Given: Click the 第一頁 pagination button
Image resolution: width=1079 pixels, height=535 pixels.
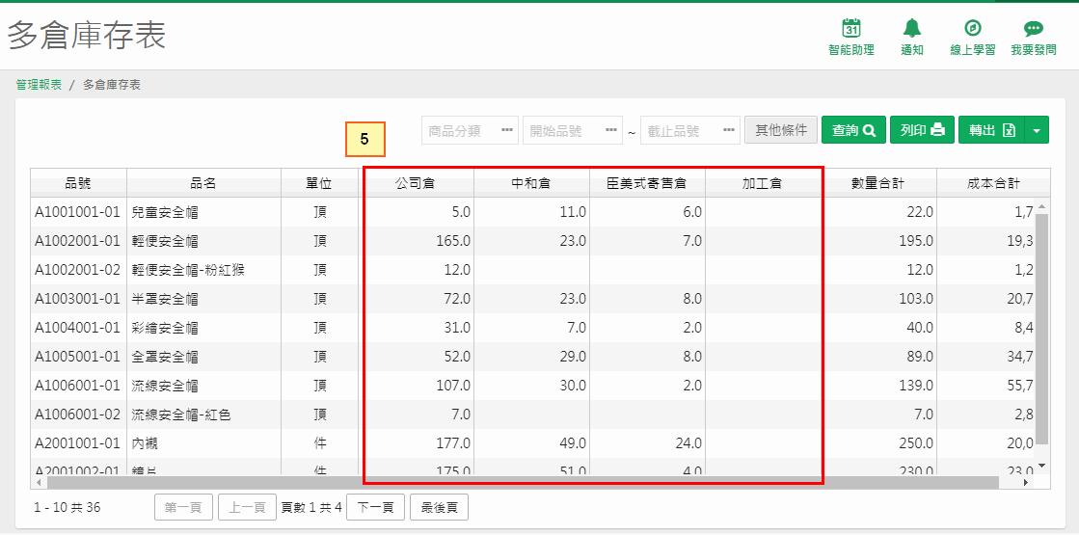Looking at the screenshot, I should pyautogui.click(x=184, y=507).
